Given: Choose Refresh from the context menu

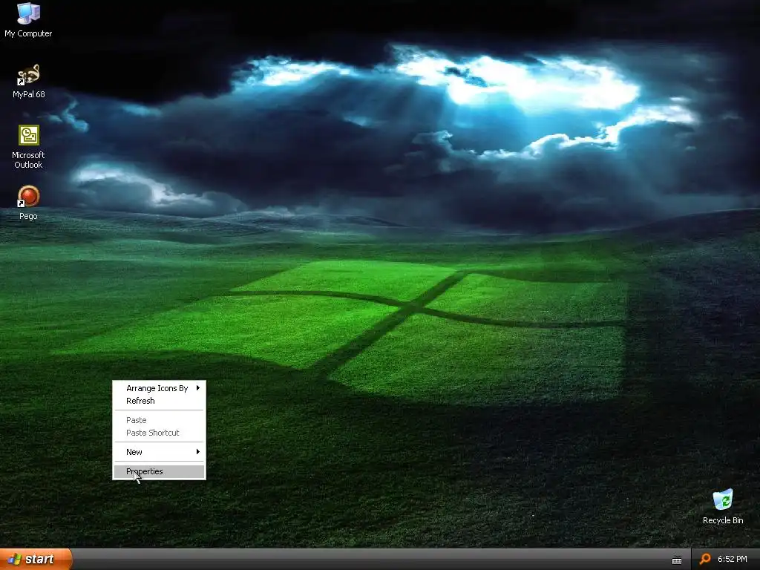Looking at the screenshot, I should [x=159, y=401].
